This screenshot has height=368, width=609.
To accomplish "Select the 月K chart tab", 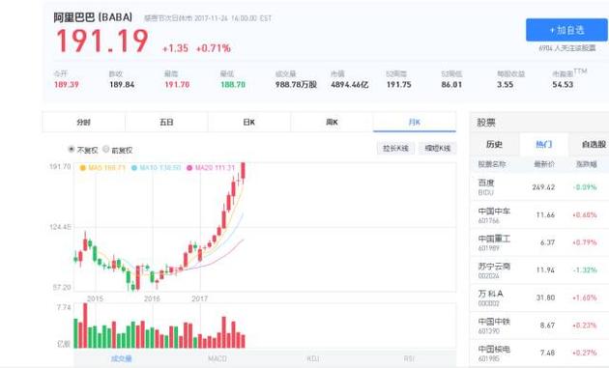I will pyautogui.click(x=415, y=122).
